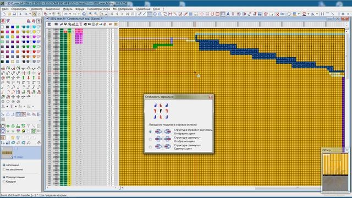Screen dimensions: 352x198
Task: Click the funnel filter icon in the color panel
Action: click(39, 21)
